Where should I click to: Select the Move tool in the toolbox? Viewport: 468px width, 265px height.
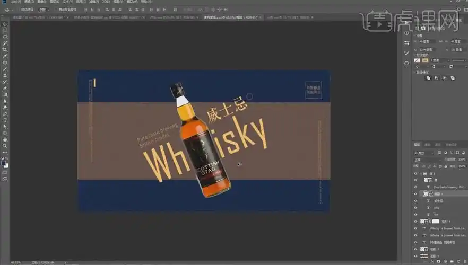click(5, 24)
